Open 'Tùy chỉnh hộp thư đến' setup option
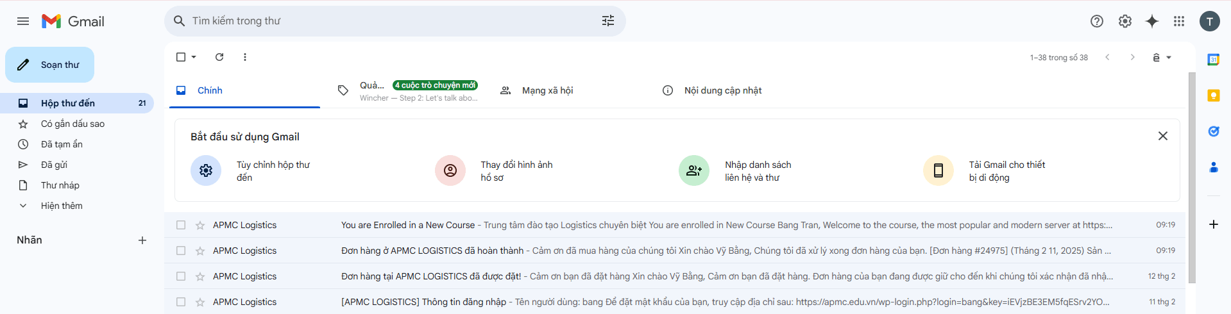This screenshot has height=314, width=1231. (273, 171)
